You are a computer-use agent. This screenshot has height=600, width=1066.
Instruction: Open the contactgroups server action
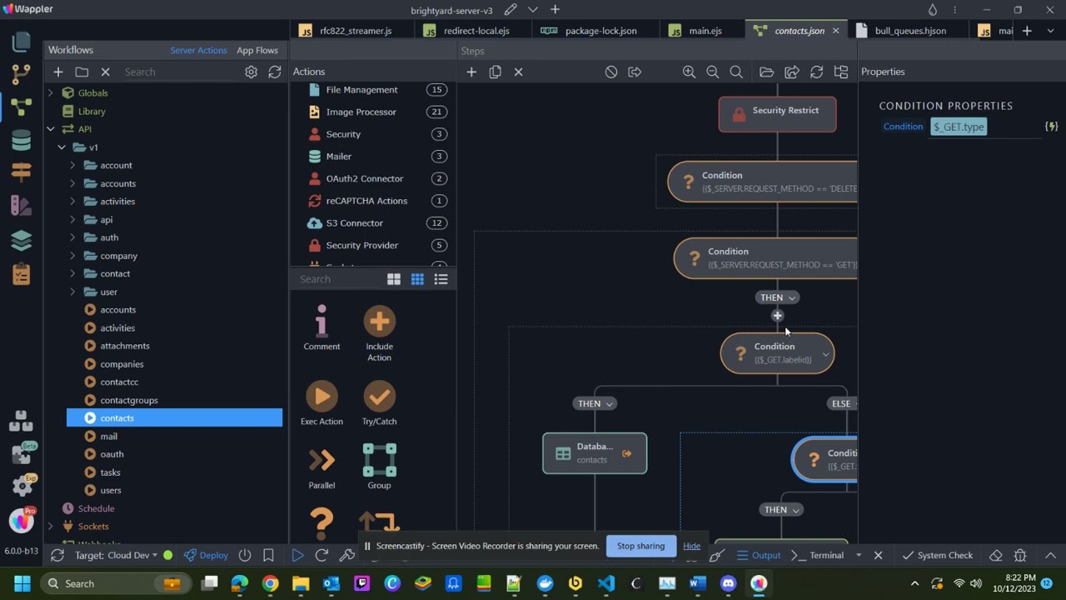[x=128, y=400]
